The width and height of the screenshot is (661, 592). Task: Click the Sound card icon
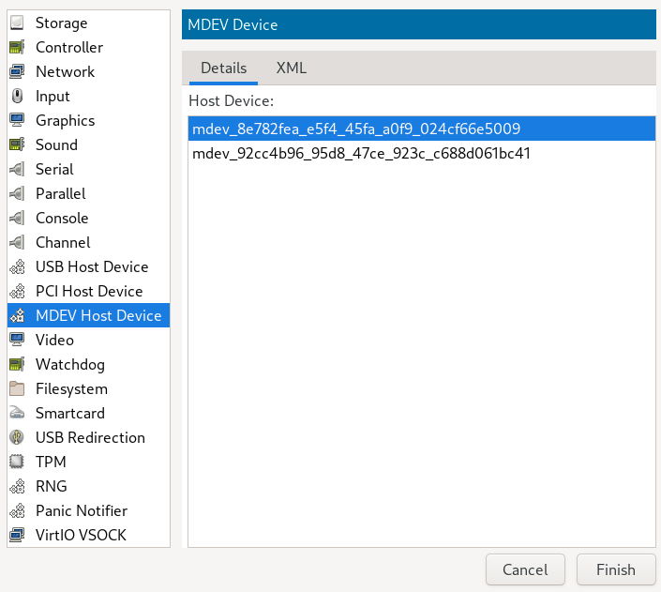17,144
